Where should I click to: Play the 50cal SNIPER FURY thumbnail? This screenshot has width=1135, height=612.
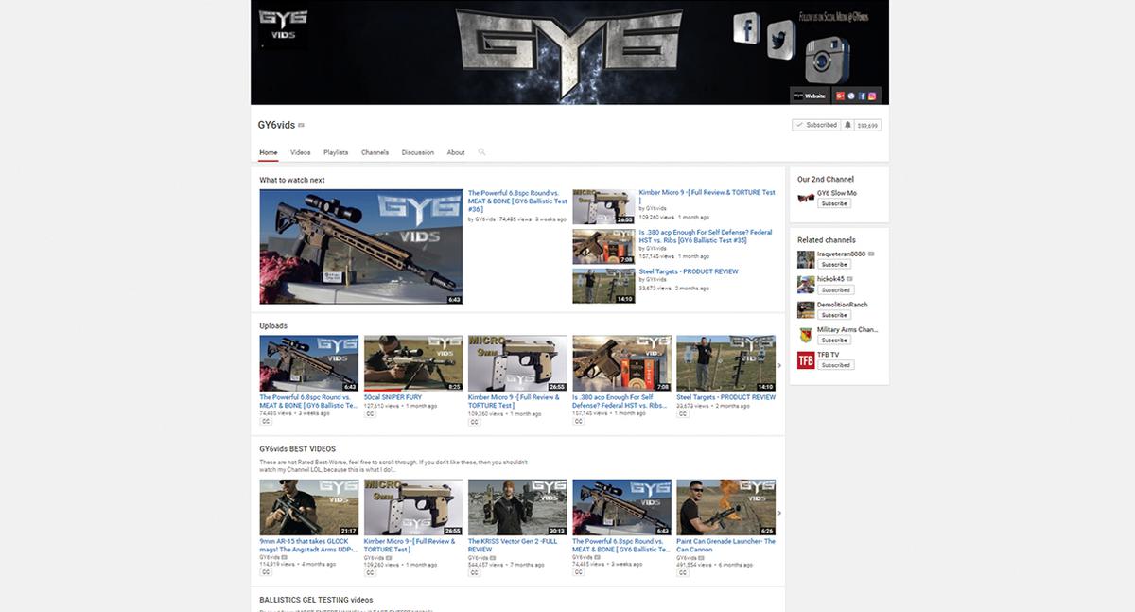coord(413,363)
